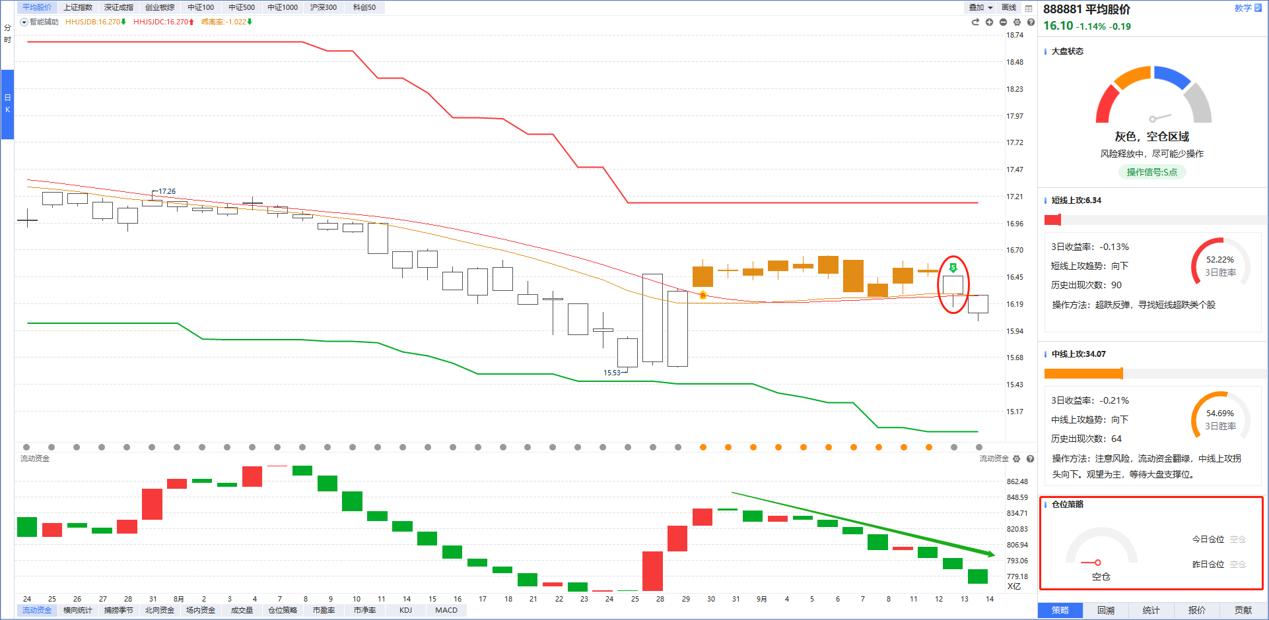
Task: Click the HHJSJDC:16.270 indicator label
Action: coord(164,22)
